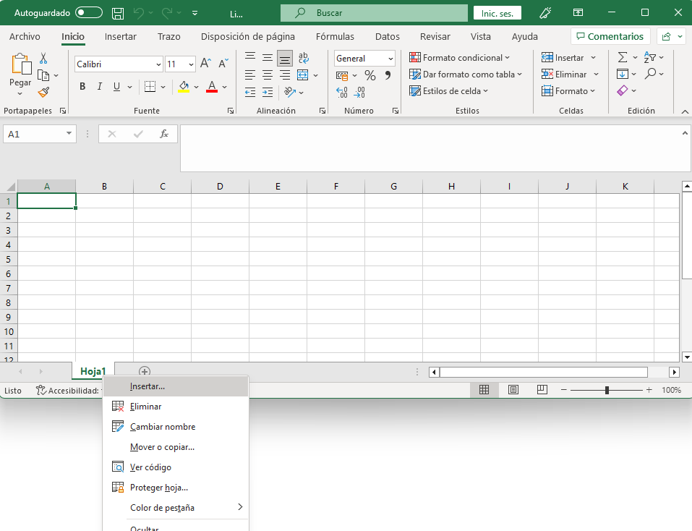This screenshot has height=531, width=692.
Task: Increase decimal places
Action: tap(342, 93)
